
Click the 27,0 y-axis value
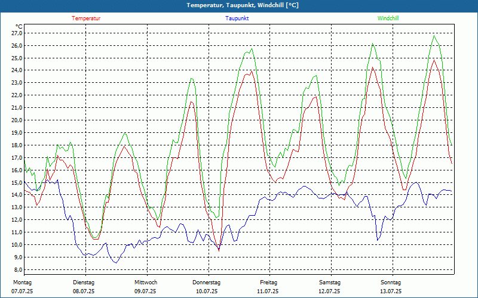(17, 33)
